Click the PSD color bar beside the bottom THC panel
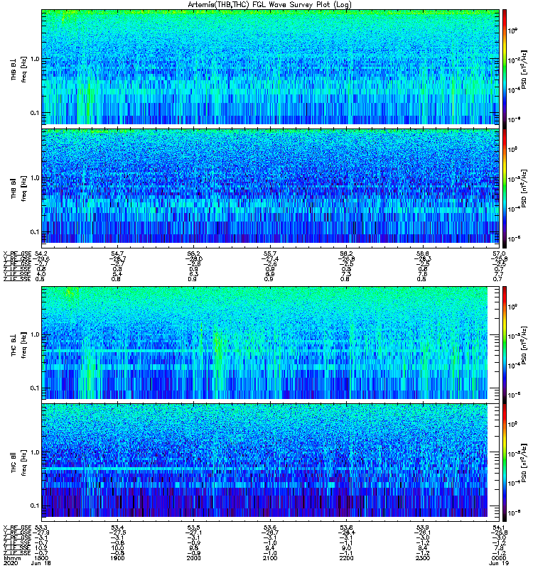 [505, 462]
